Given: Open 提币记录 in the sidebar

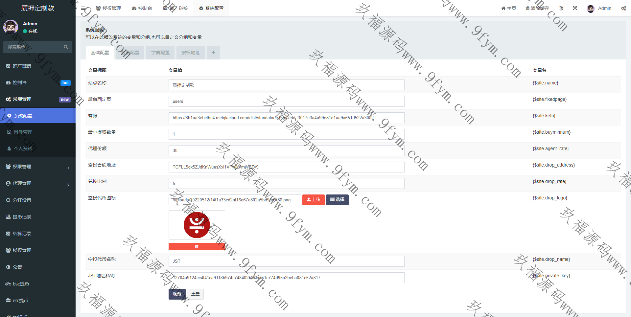Looking at the screenshot, I should pyautogui.click(x=22, y=217).
